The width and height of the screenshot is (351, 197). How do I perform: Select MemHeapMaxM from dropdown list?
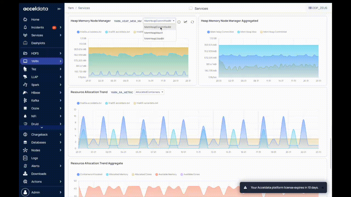(154, 33)
